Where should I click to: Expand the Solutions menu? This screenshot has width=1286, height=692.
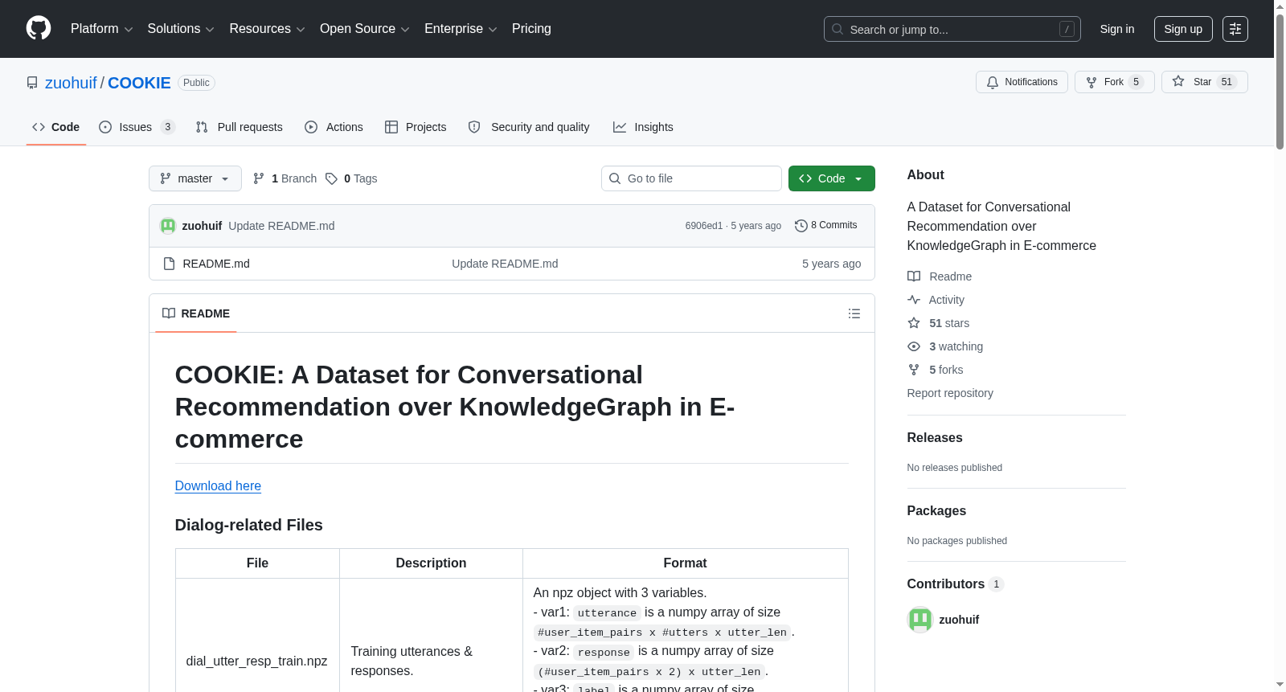pyautogui.click(x=181, y=29)
